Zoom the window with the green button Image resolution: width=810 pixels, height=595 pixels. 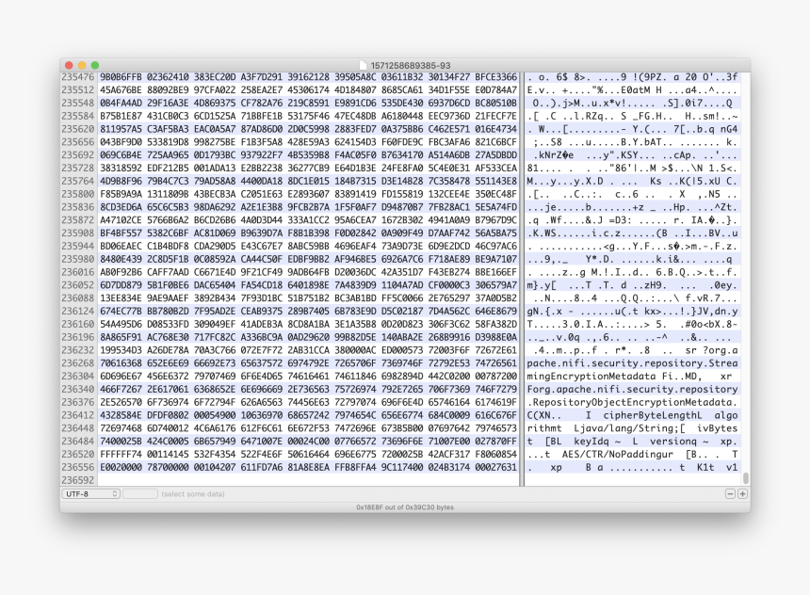pos(94,66)
